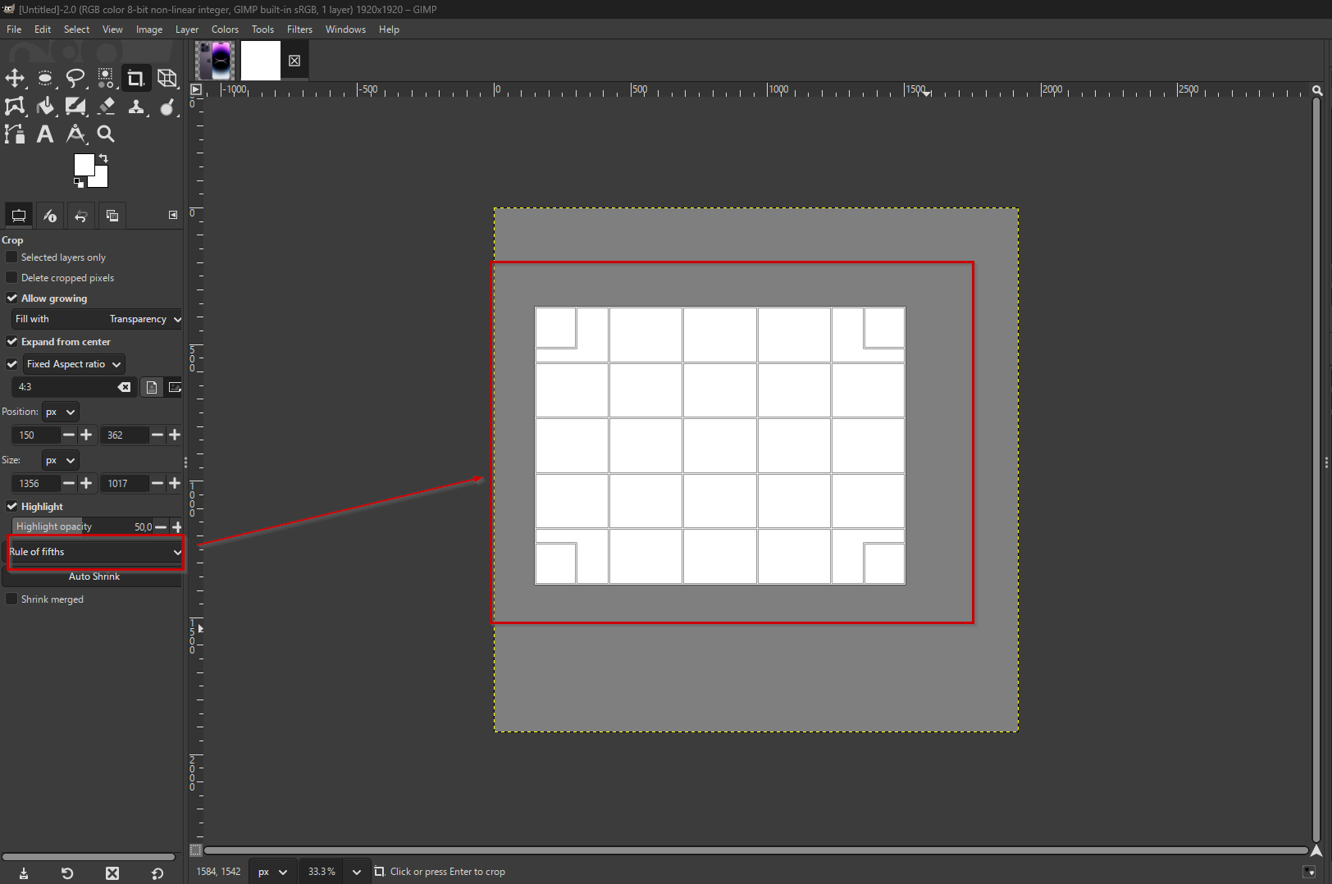Choose the Text tool
The image size is (1332, 884).
(45, 134)
